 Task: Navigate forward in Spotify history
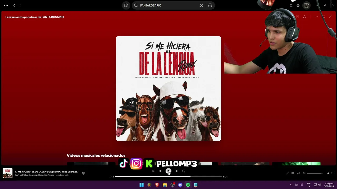point(20,6)
